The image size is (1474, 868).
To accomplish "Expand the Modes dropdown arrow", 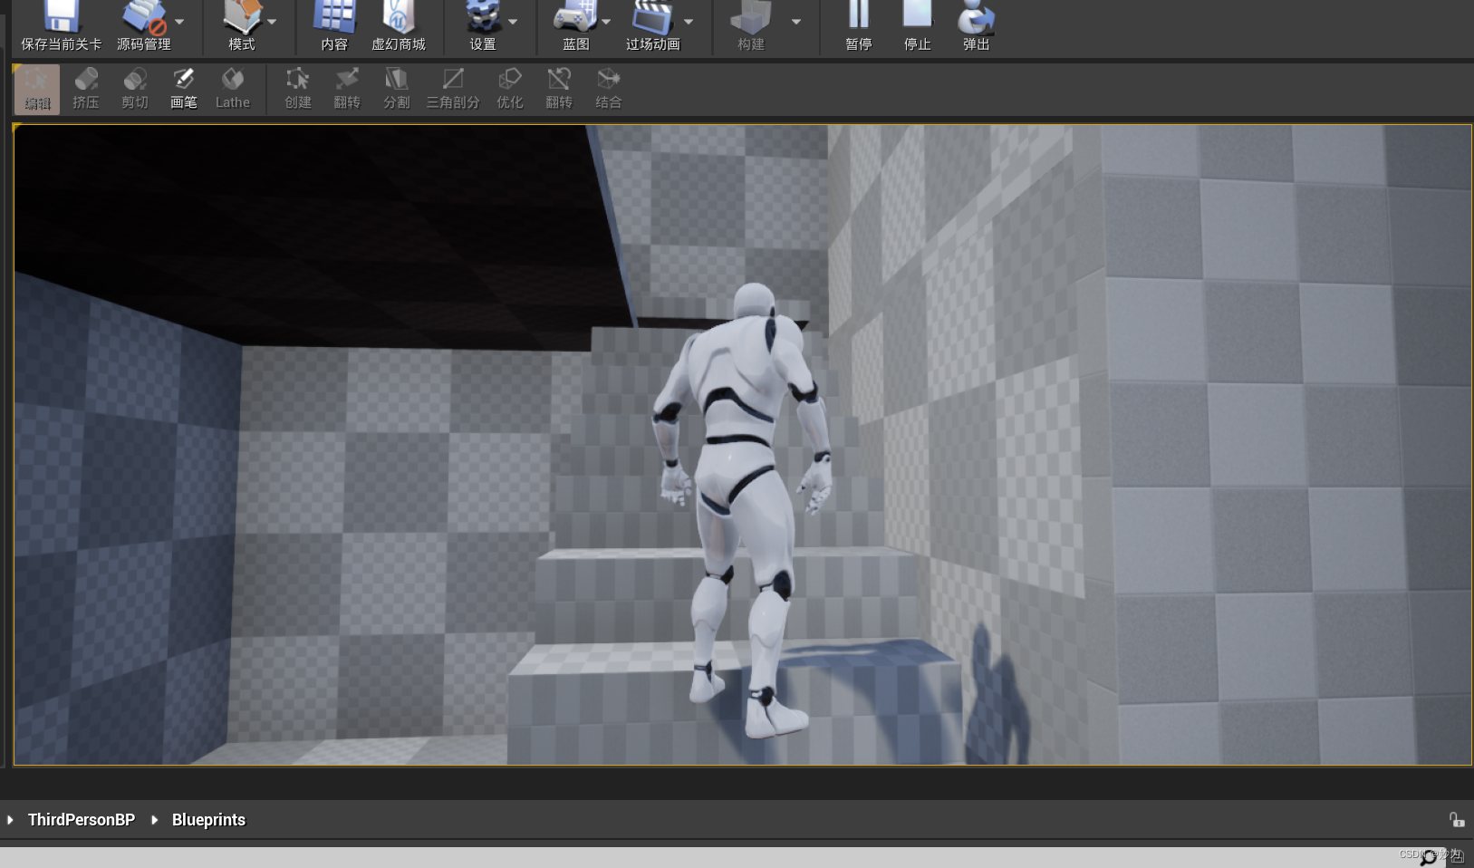I will coord(272,21).
